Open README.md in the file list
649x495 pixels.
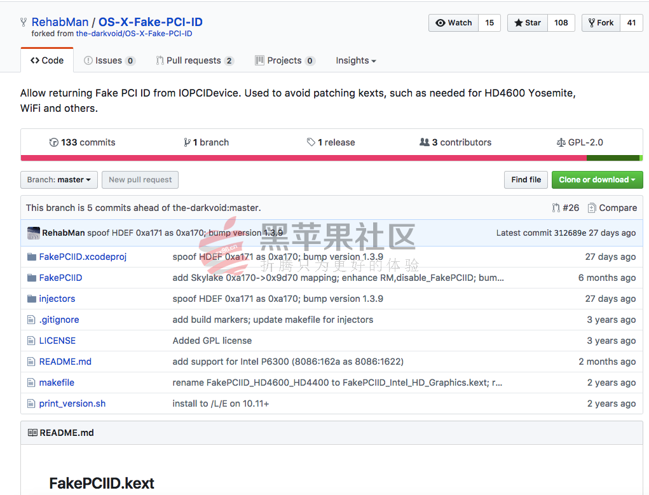pos(65,362)
